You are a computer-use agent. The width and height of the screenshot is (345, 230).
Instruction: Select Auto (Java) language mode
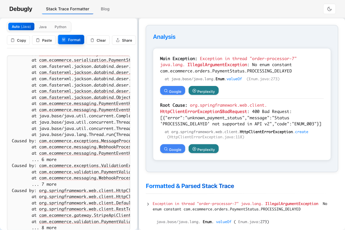coord(21,27)
